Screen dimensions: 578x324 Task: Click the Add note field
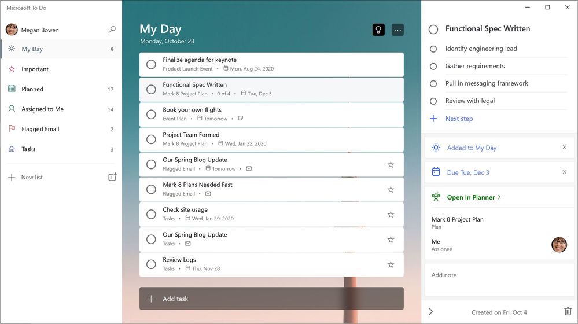click(499, 279)
